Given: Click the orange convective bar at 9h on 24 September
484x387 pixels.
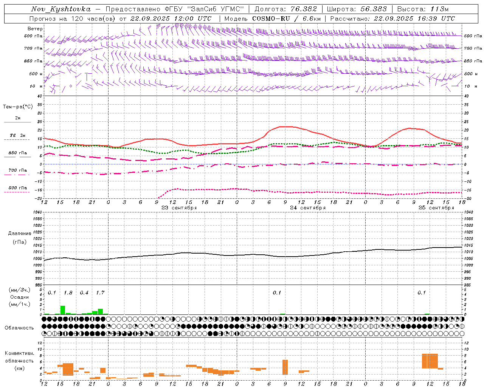Looking at the screenshot, I should point(285,367).
